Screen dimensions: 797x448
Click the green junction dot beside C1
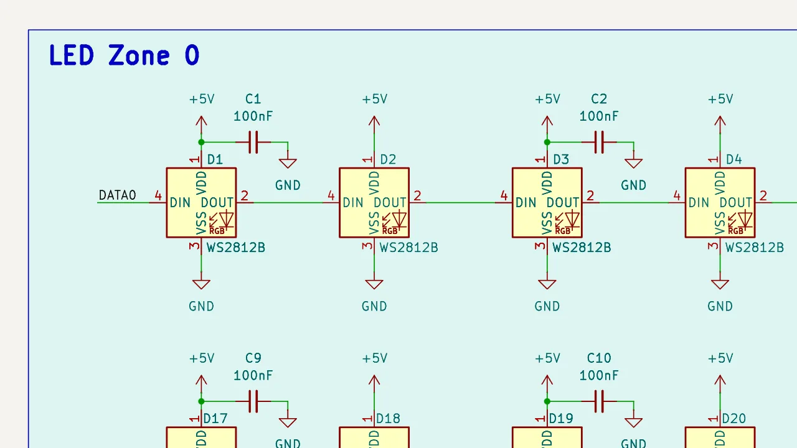201,142
